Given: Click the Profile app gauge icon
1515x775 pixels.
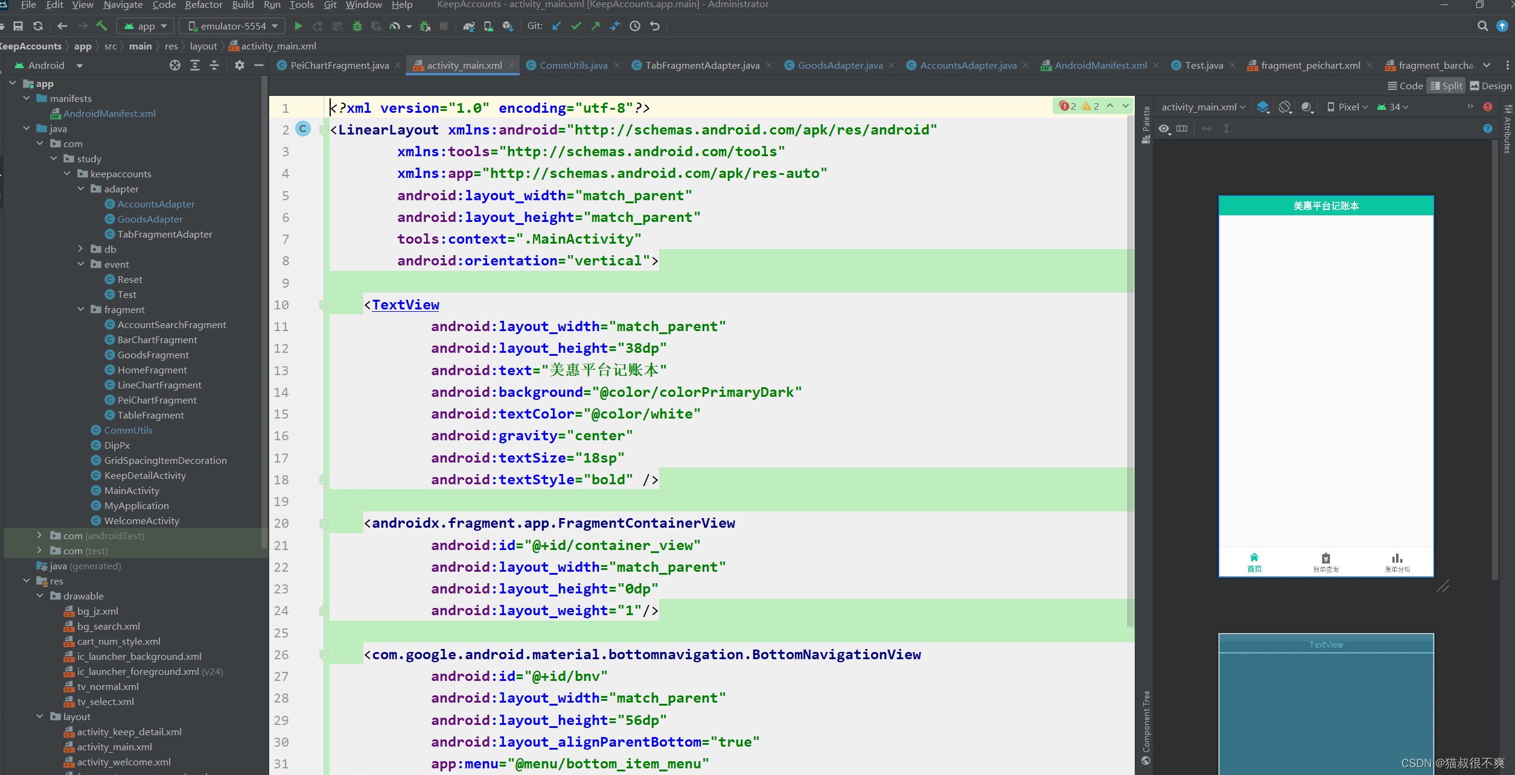Looking at the screenshot, I should 395,26.
